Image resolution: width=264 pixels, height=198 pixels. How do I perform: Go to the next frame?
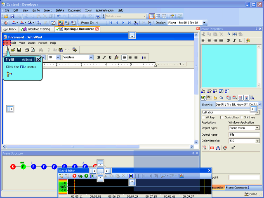click(x=123, y=23)
